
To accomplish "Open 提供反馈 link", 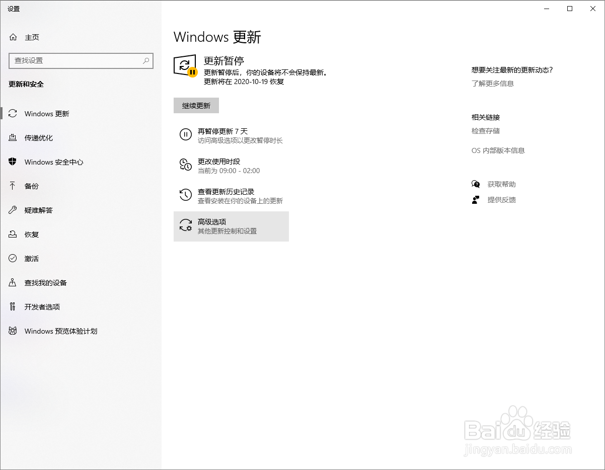I will pyautogui.click(x=502, y=200).
